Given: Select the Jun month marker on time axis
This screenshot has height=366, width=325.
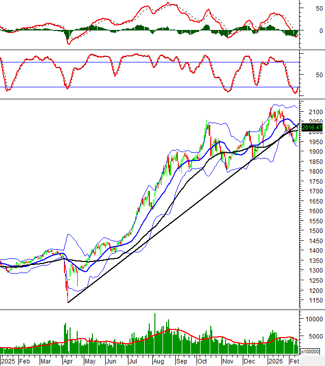Looking at the screenshot, I should (x=111, y=361).
